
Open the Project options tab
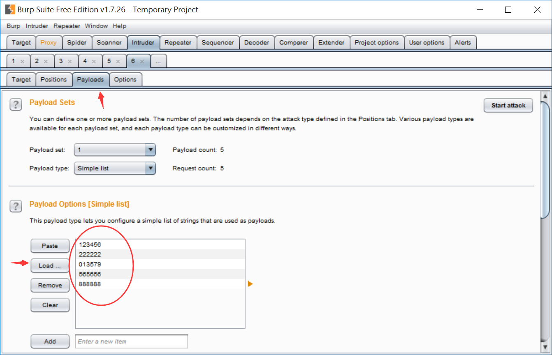point(377,42)
